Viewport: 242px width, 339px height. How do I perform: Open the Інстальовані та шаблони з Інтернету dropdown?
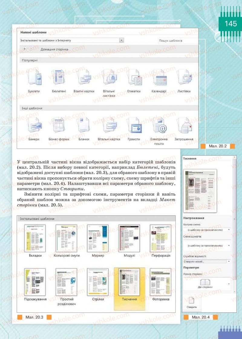[72, 41]
